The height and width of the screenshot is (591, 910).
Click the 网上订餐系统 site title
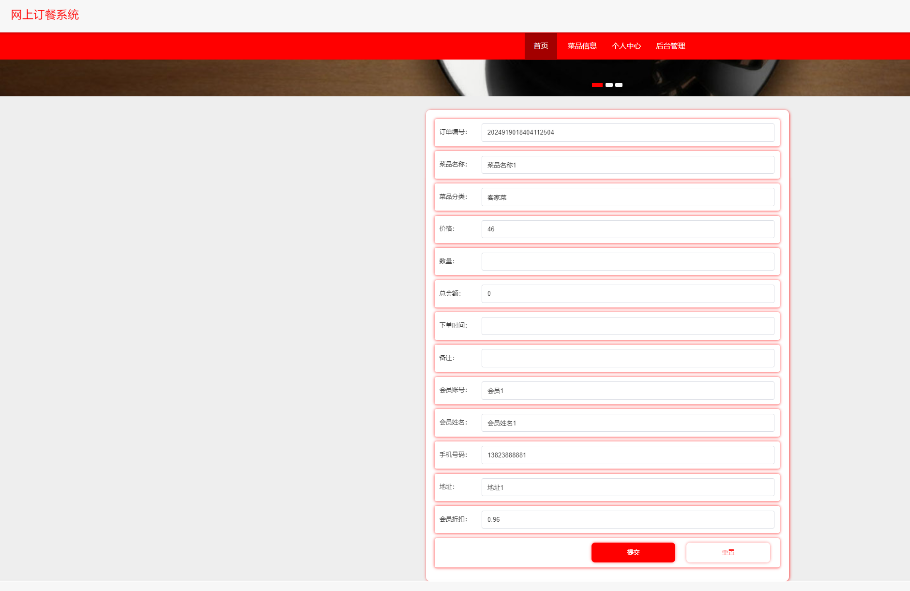point(45,15)
